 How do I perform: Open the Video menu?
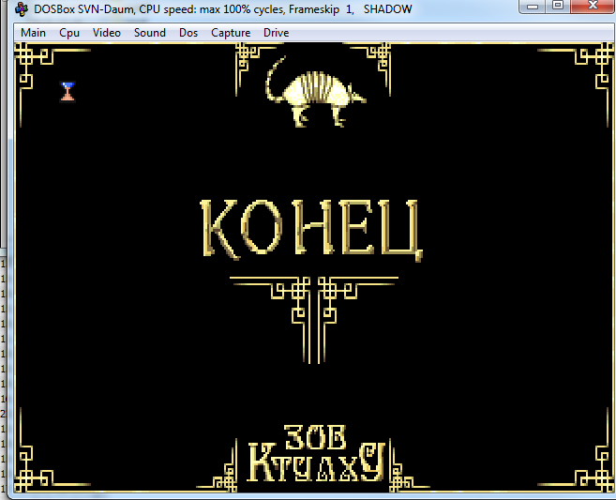click(x=107, y=33)
